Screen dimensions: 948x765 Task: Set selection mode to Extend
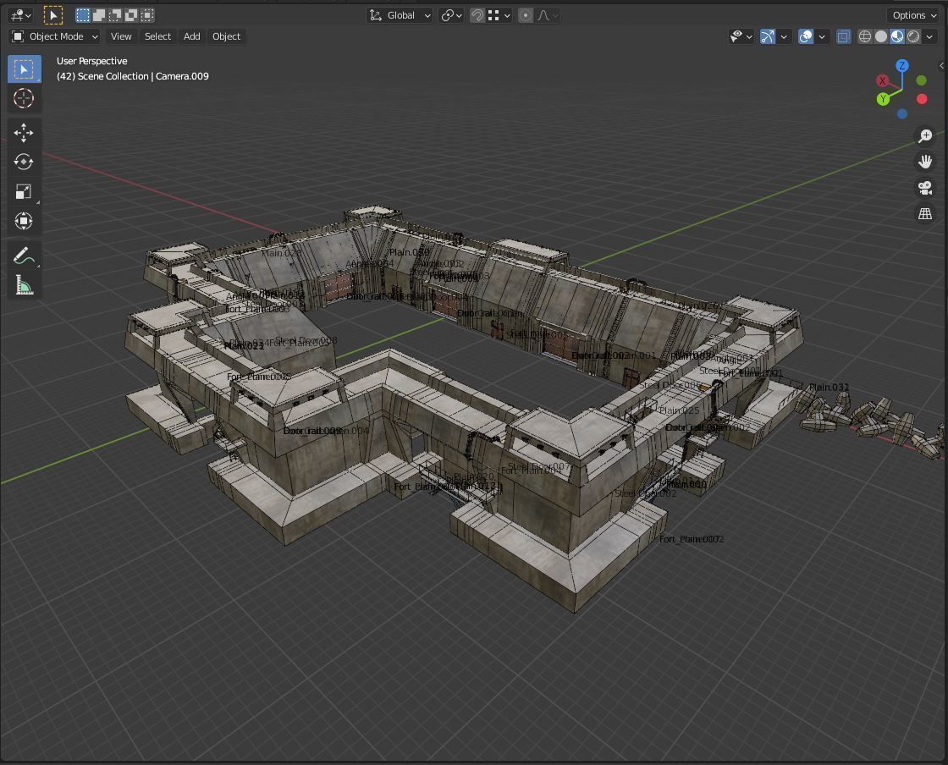(x=98, y=15)
